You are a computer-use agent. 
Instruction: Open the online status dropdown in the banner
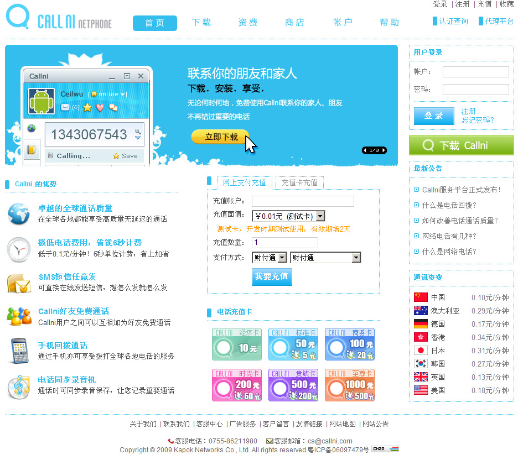pyautogui.click(x=123, y=95)
